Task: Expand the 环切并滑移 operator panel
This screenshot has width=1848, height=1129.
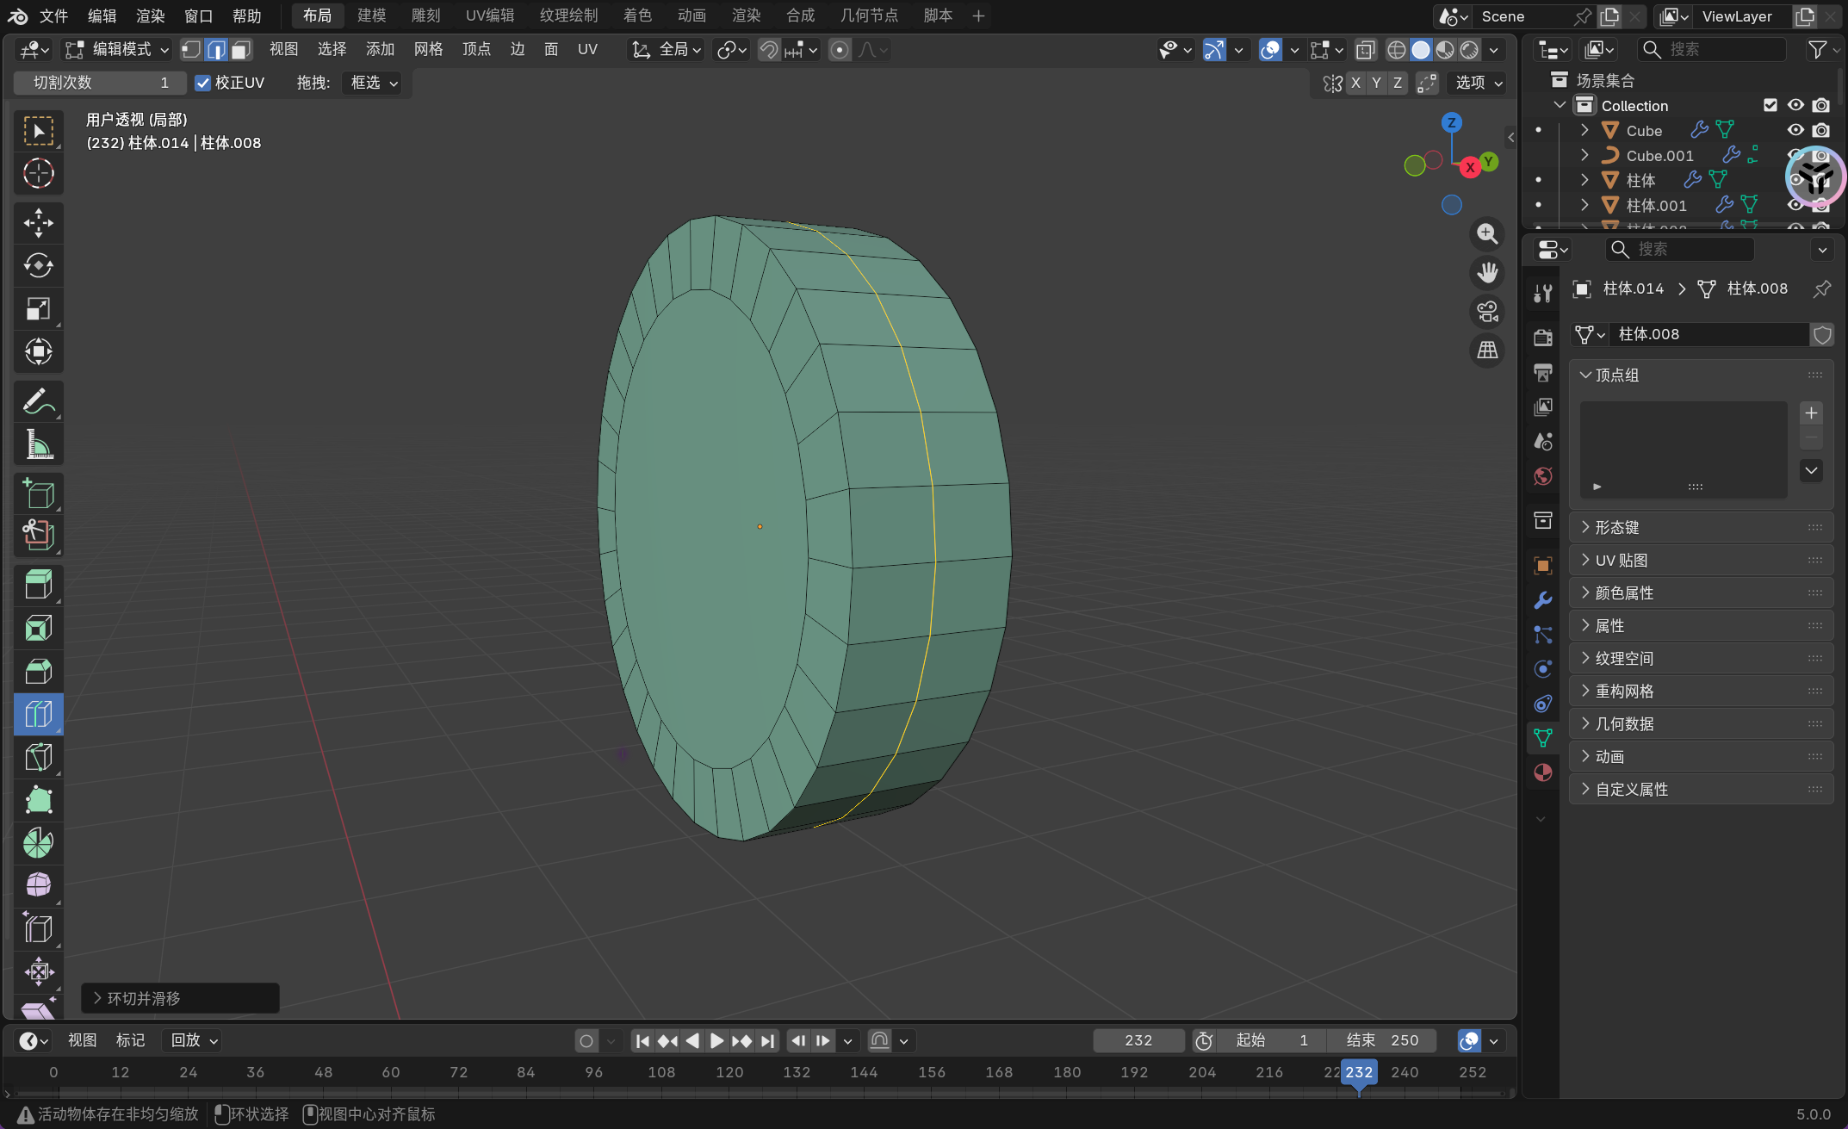Action: tap(142, 998)
